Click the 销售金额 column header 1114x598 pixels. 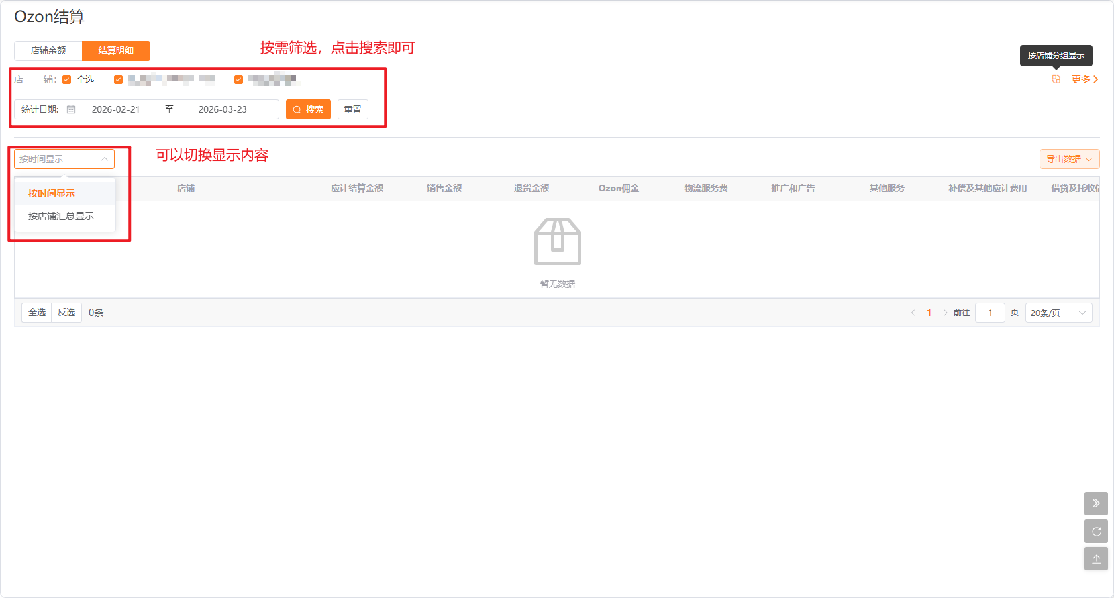(x=444, y=189)
